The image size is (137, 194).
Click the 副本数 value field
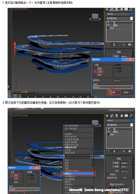click(x=117, y=80)
